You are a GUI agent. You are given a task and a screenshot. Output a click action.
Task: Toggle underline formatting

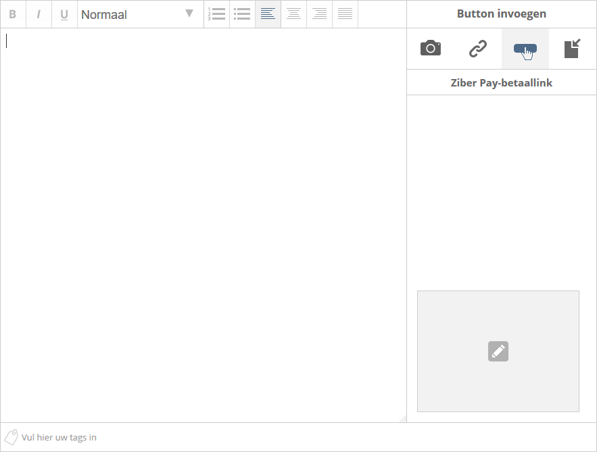click(x=64, y=14)
